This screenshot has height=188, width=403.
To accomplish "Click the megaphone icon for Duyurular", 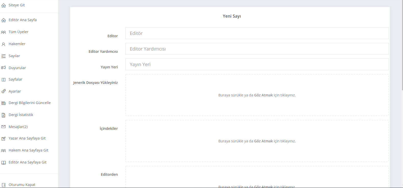I will click(4, 68).
